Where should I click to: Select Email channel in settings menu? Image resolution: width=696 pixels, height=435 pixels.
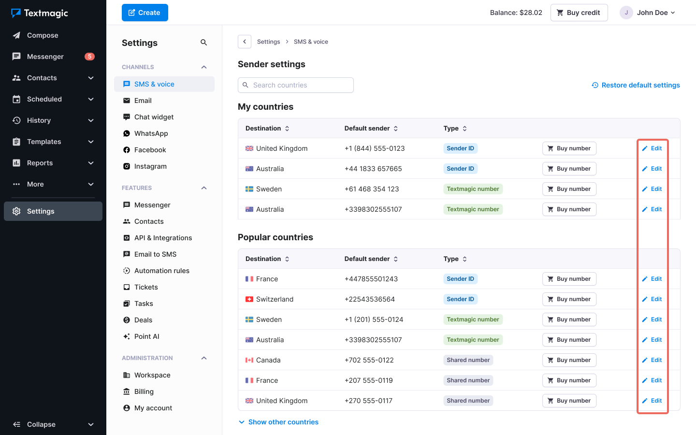coord(143,101)
